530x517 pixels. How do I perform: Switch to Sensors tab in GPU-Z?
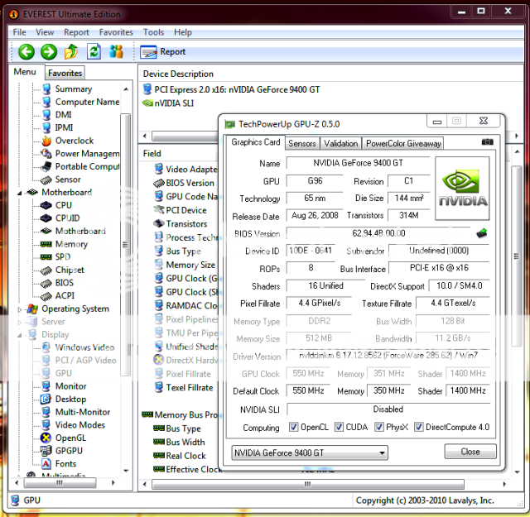[x=301, y=143]
